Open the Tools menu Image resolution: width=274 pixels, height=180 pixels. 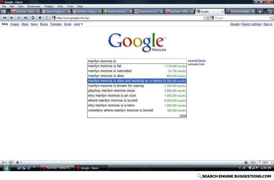click(x=70, y=6)
